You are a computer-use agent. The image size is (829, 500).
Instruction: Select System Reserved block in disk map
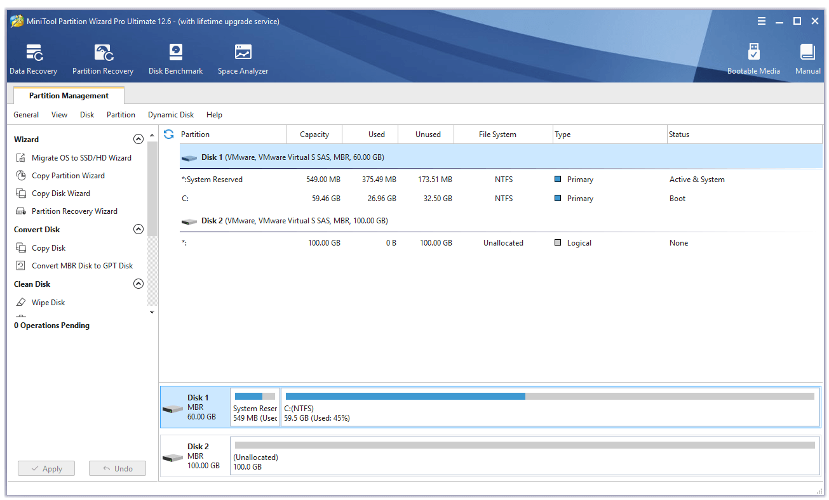pos(255,407)
